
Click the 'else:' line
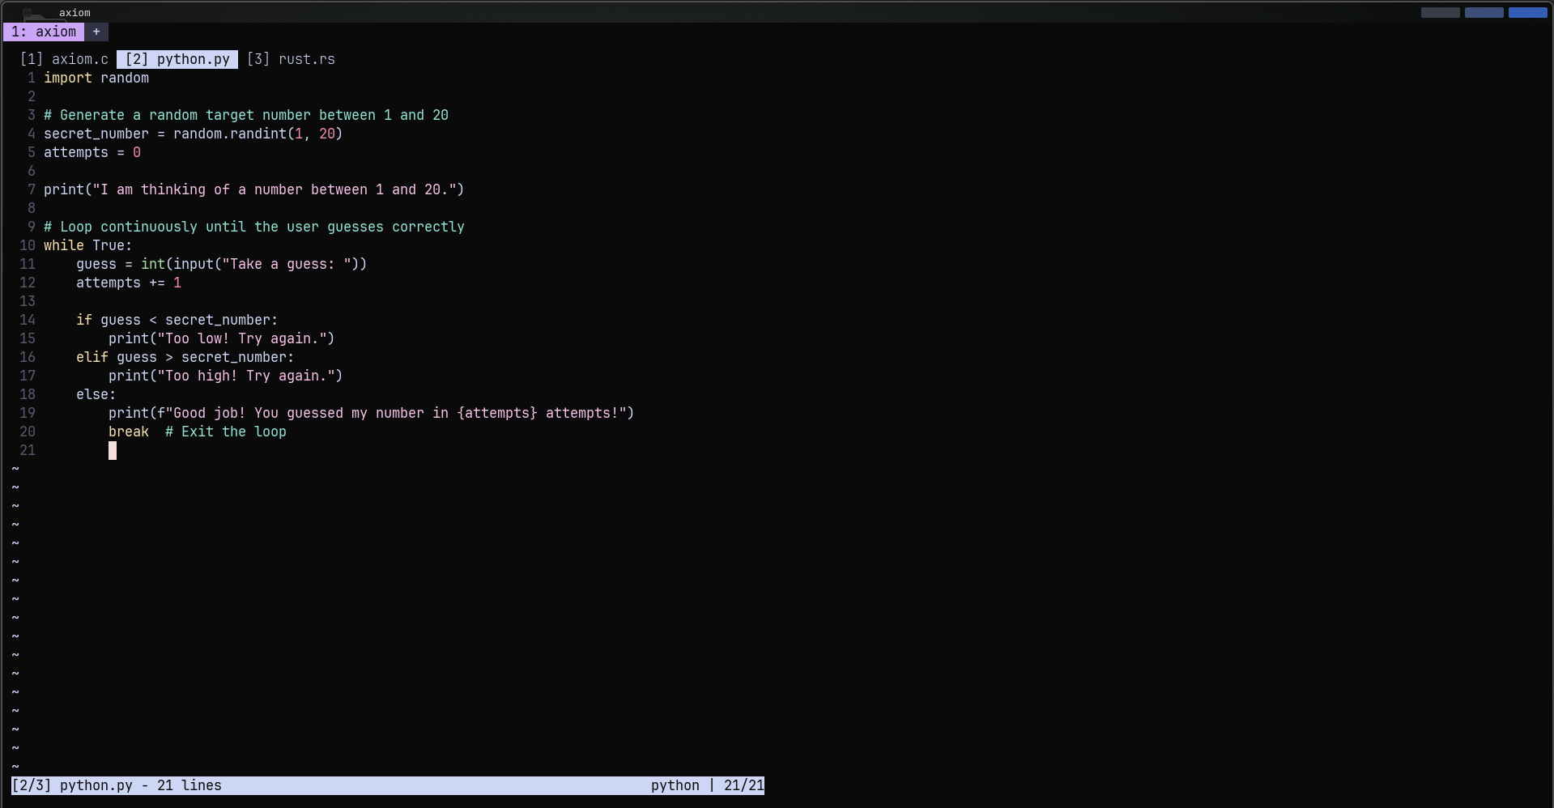pyautogui.click(x=96, y=394)
